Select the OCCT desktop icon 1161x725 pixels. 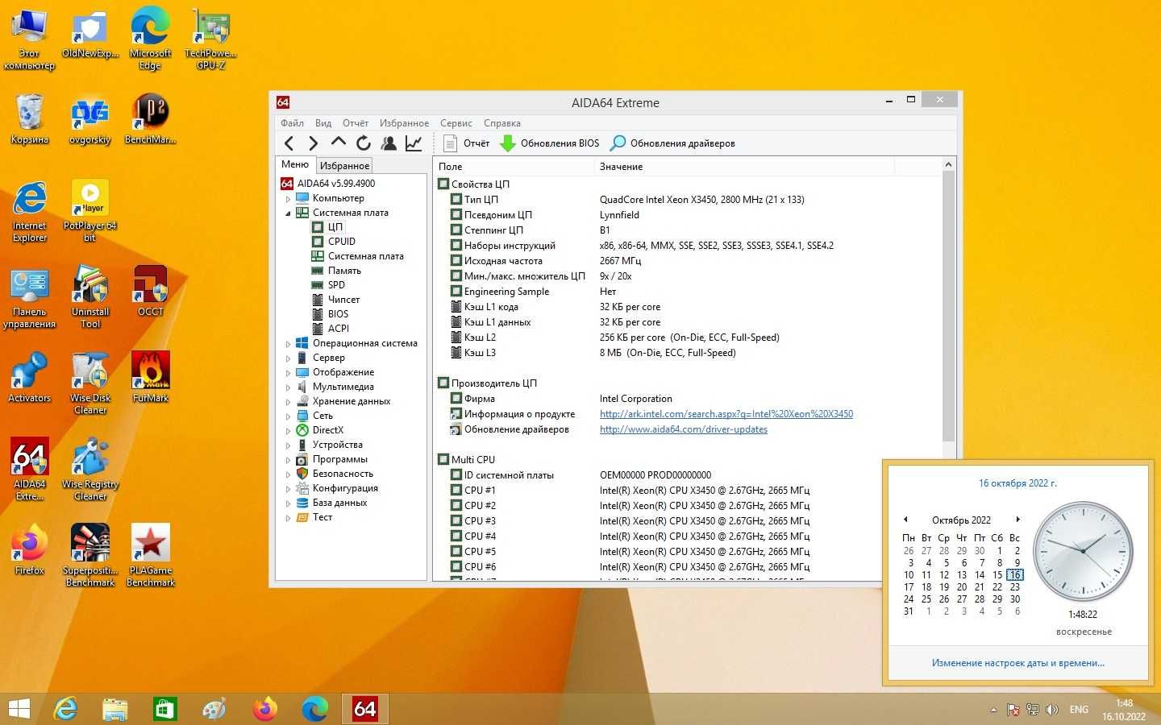pos(151,291)
